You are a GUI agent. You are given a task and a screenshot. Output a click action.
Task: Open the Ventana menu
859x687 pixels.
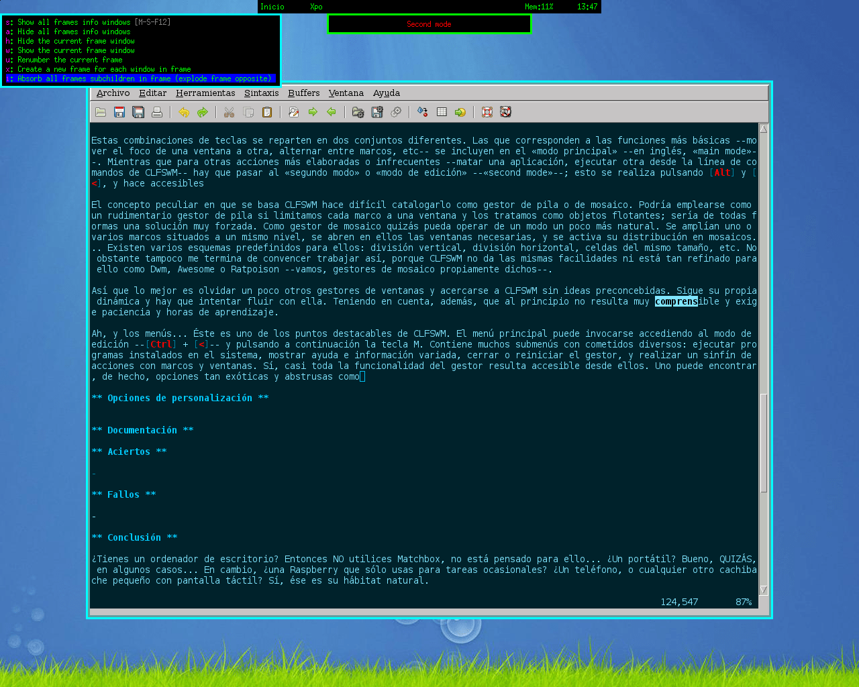(346, 93)
